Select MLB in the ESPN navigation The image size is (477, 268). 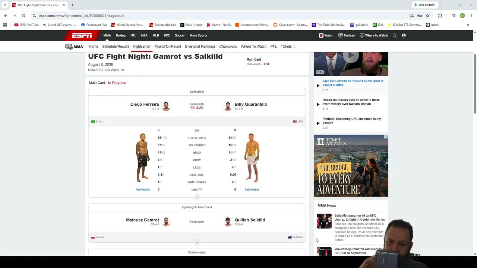[x=156, y=35]
